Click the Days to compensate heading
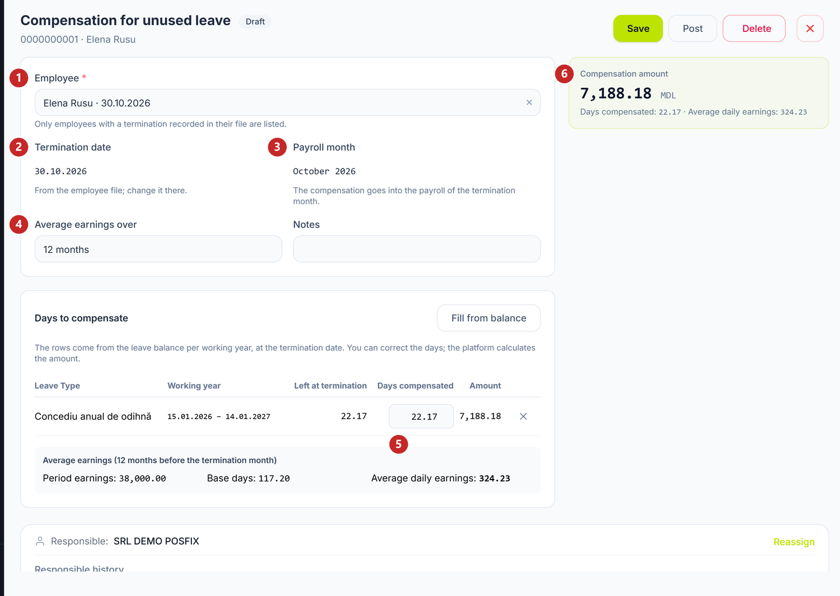Image resolution: width=840 pixels, height=596 pixels. [81, 318]
